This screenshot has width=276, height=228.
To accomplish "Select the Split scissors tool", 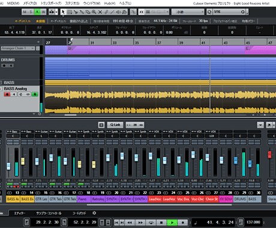I will [x=76, y=12].
